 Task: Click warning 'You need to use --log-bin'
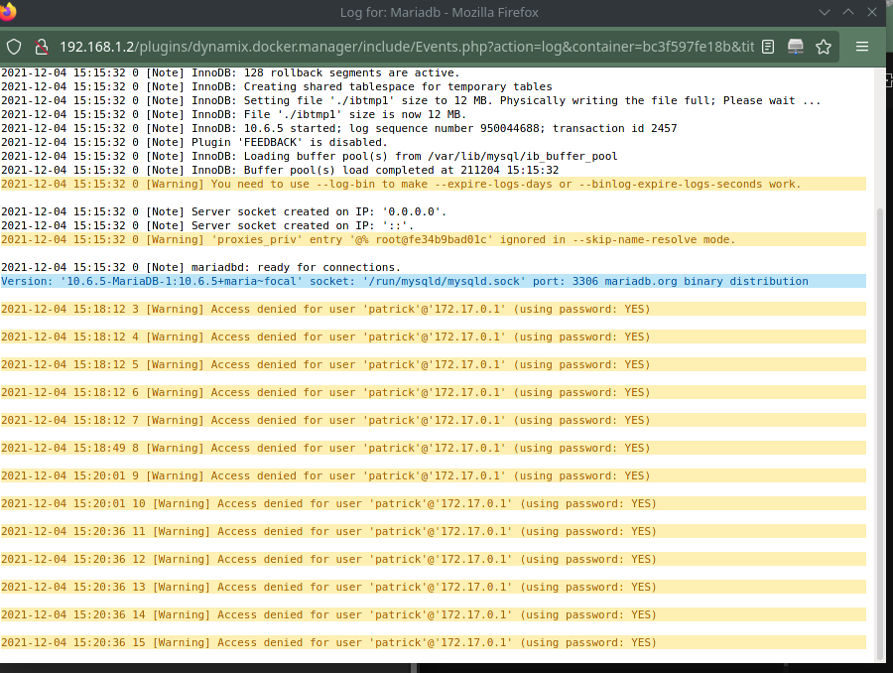tap(433, 184)
